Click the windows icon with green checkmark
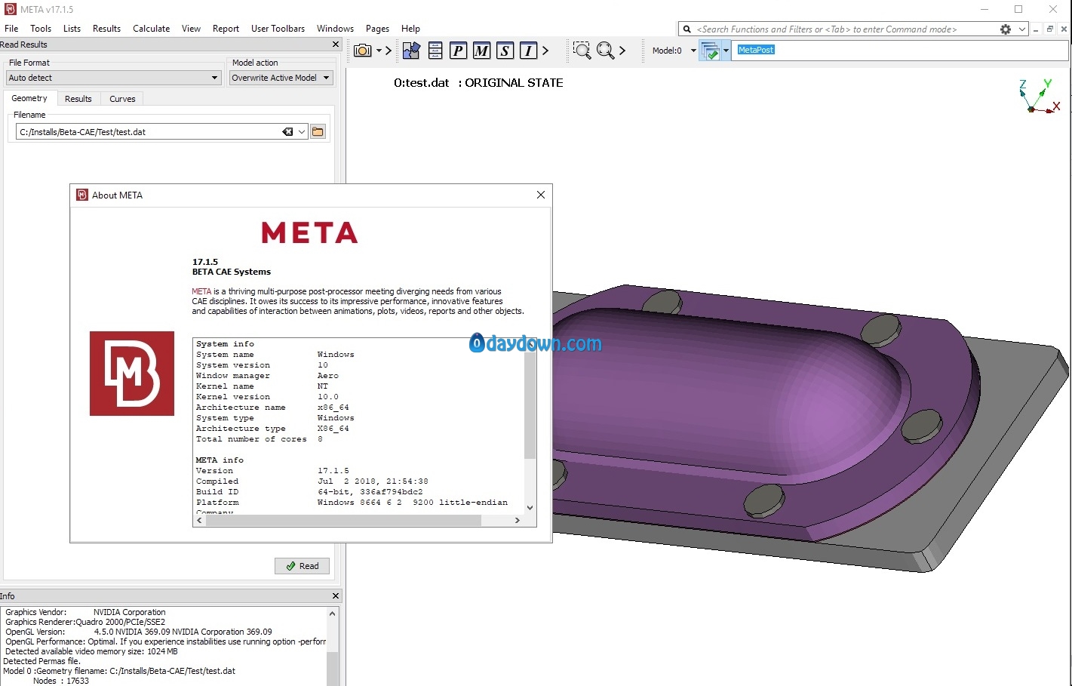 point(710,51)
